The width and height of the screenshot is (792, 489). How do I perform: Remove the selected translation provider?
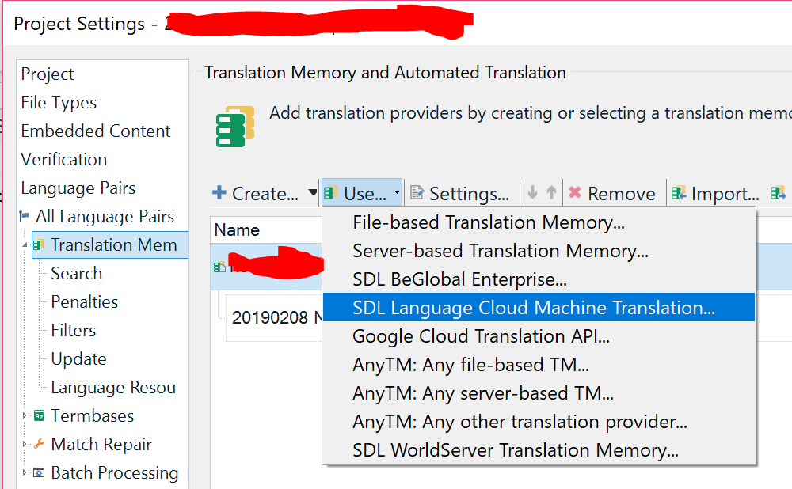click(x=611, y=193)
